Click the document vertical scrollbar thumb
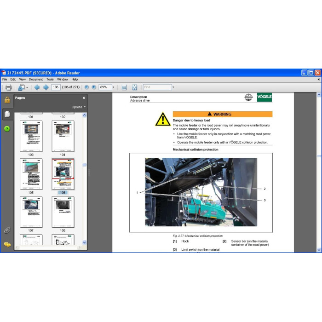The image size is (322, 322). [319, 156]
